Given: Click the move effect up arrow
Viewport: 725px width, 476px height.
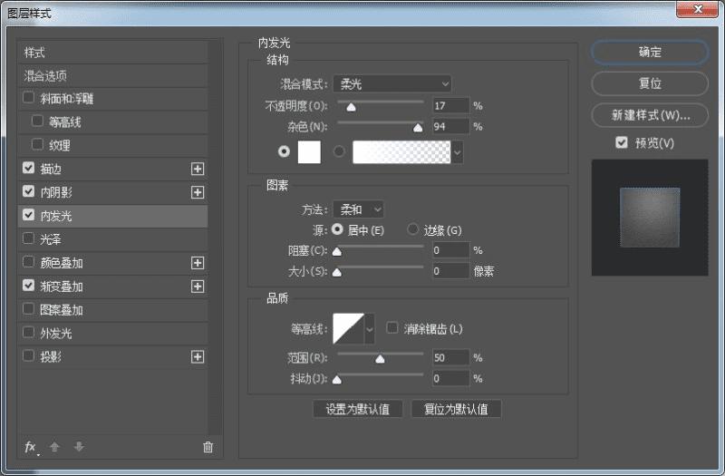Looking at the screenshot, I should coord(54,447).
